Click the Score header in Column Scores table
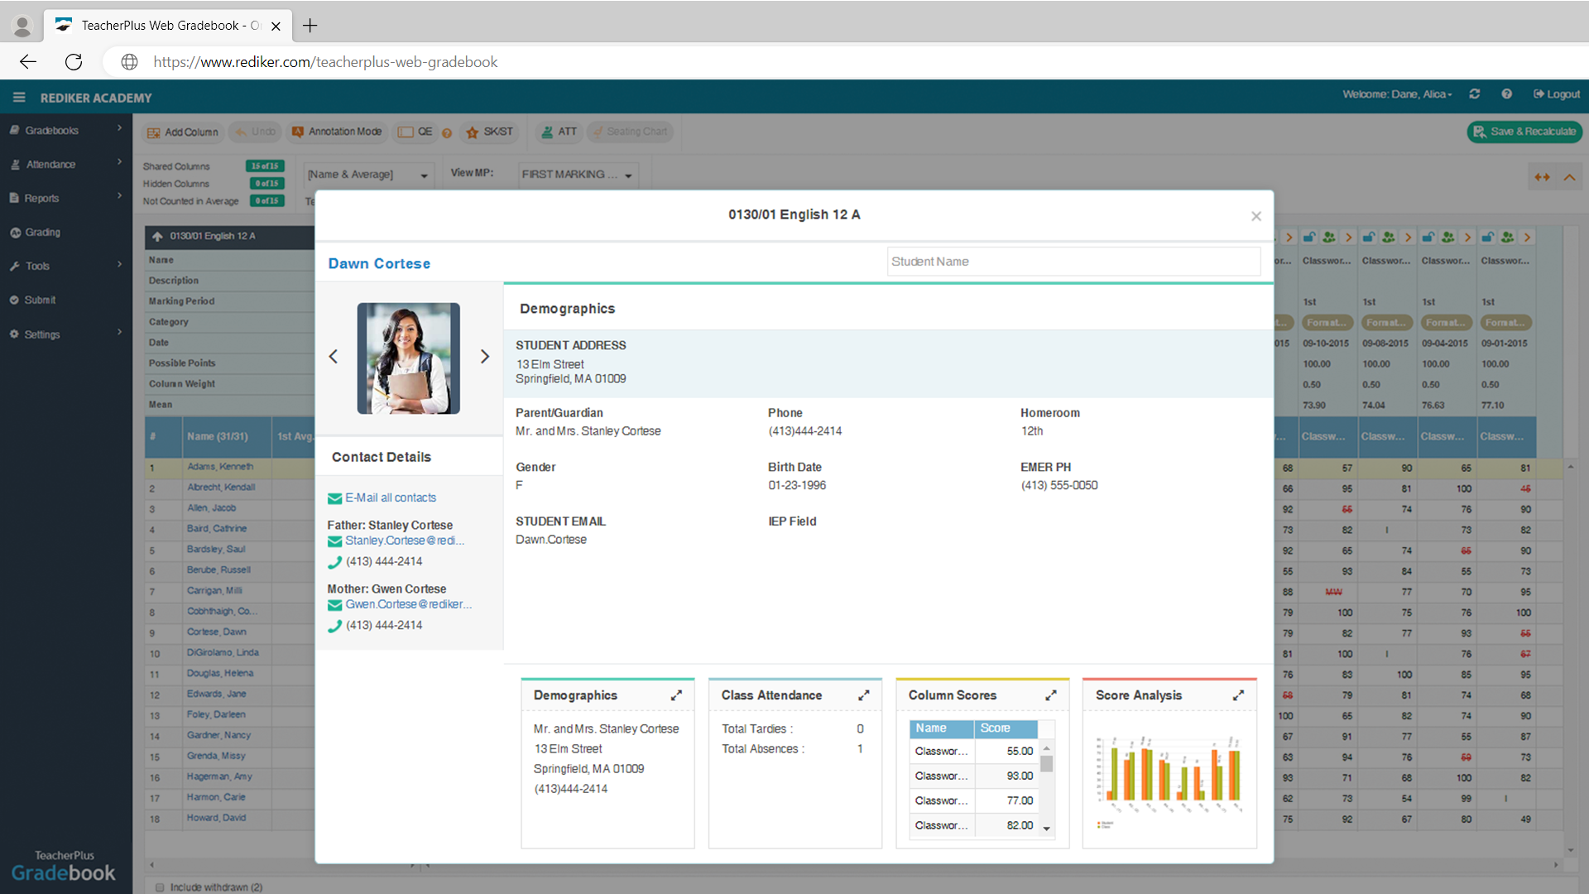 click(x=1006, y=728)
